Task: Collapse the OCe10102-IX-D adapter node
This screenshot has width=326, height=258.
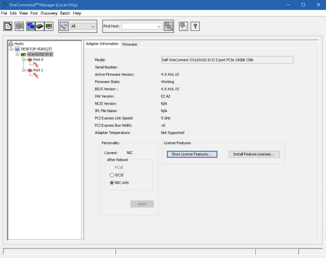Action: (18, 54)
